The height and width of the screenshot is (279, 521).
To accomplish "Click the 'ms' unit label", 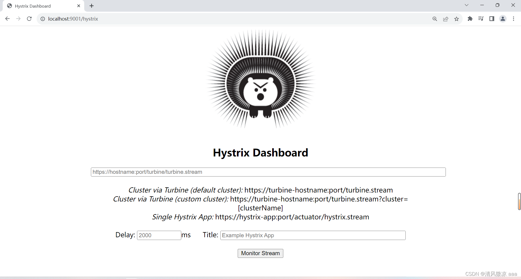I will click(186, 235).
